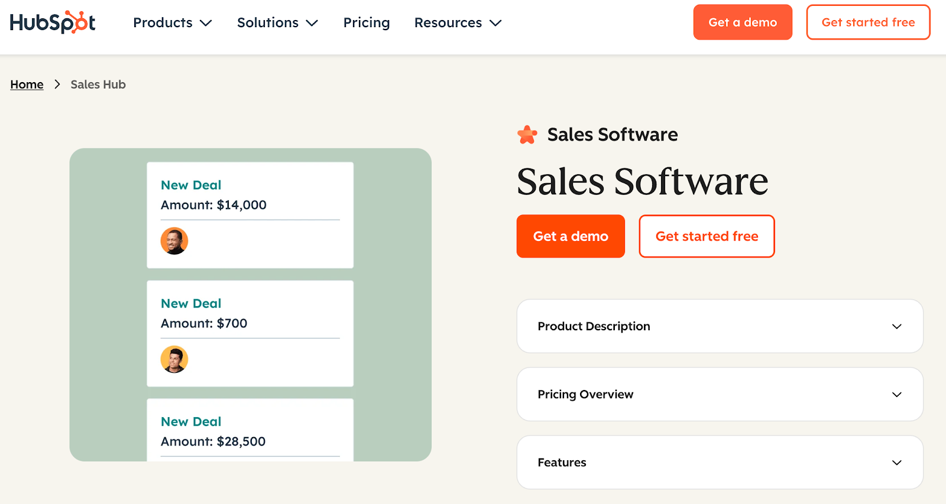946x504 pixels.
Task: Expand the Features accordion
Action: pyautogui.click(x=720, y=462)
